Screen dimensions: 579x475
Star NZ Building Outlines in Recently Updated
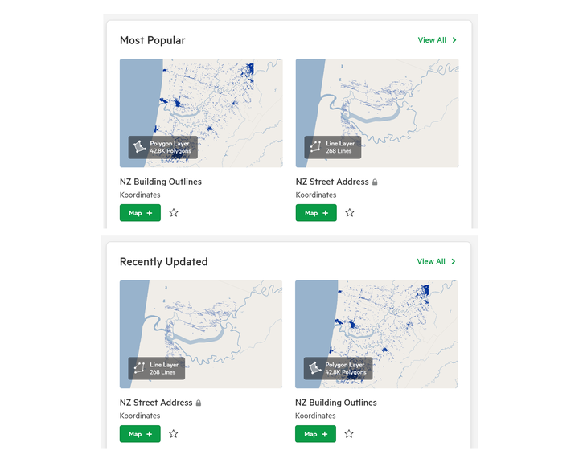click(349, 434)
